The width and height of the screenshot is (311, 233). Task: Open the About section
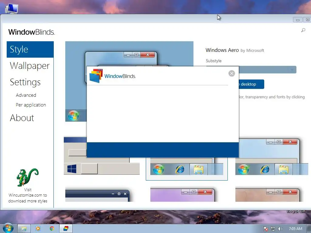22,118
